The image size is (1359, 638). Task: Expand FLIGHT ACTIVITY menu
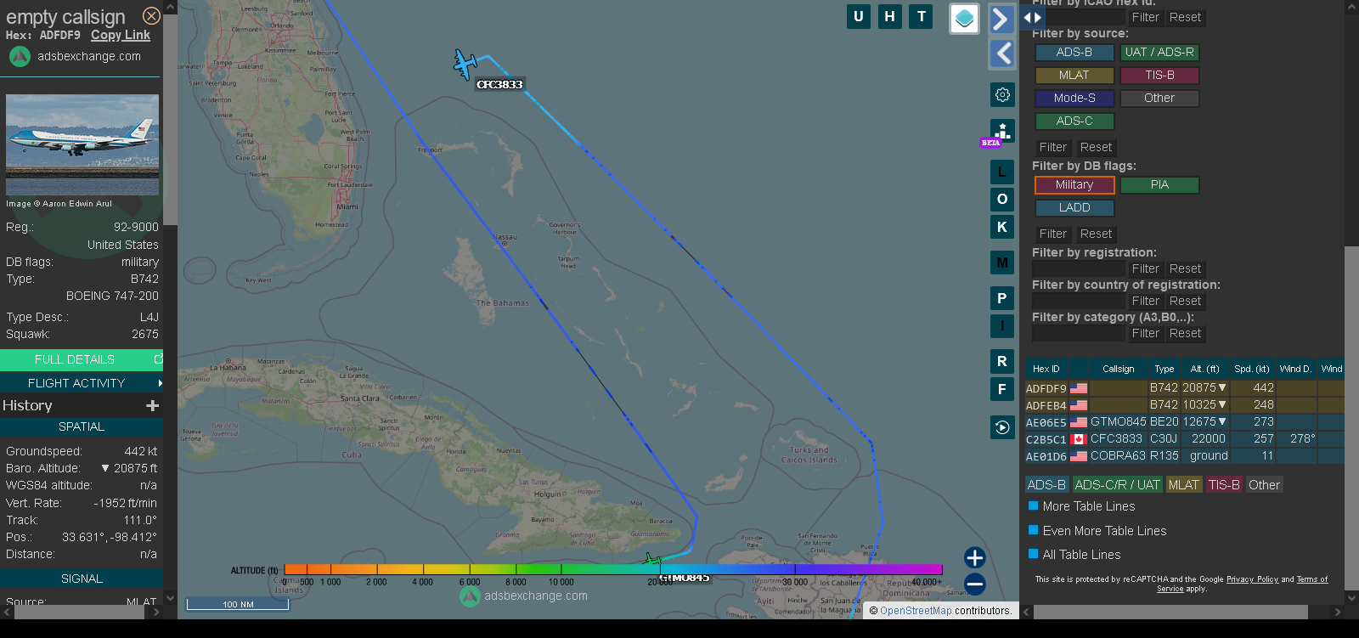pos(82,383)
